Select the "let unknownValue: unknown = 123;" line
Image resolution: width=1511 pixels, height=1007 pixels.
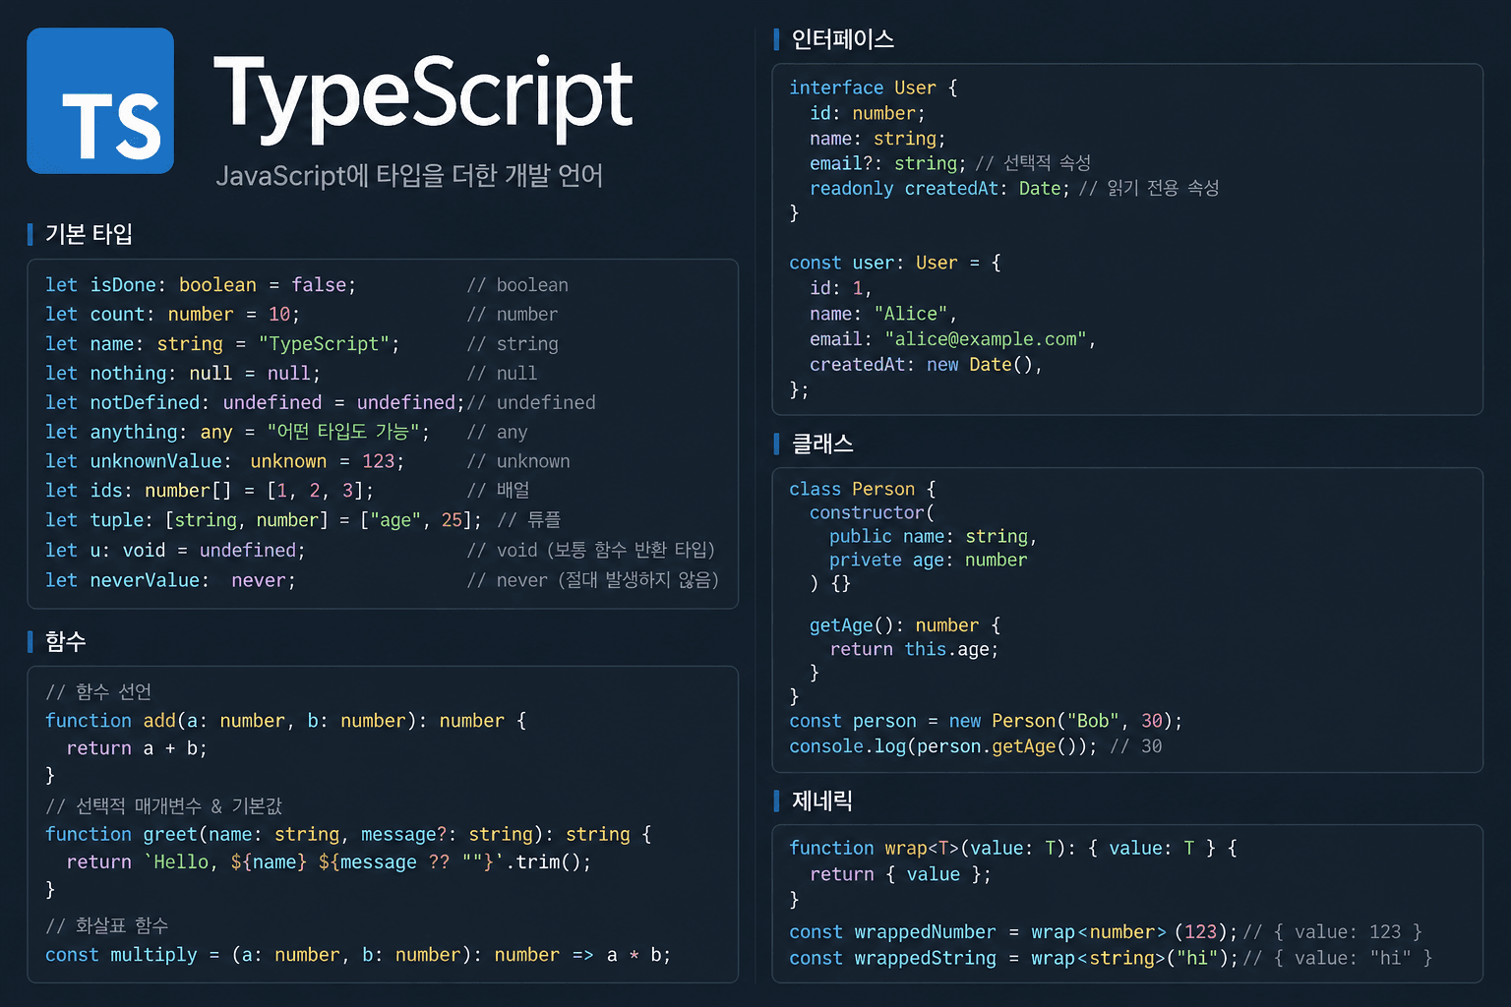point(224,461)
